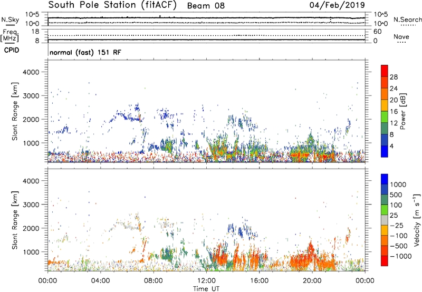Image resolution: width=422 pixels, height=292 pixels.
Task: Click the "12" power scale label
Action: [x=394, y=123]
